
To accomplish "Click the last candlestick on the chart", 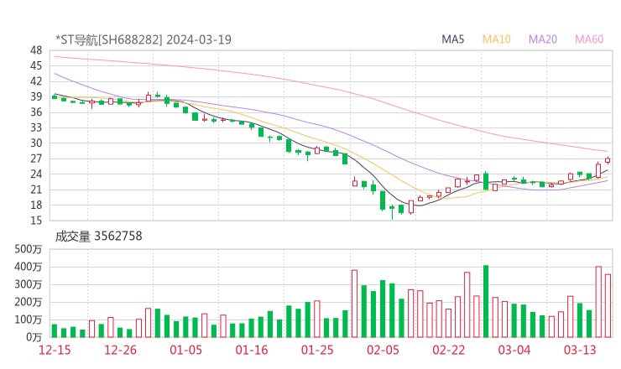I will [608, 160].
